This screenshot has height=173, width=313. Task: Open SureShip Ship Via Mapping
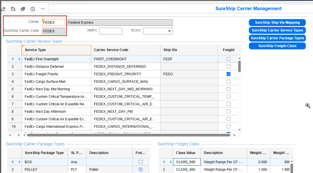click(277, 23)
